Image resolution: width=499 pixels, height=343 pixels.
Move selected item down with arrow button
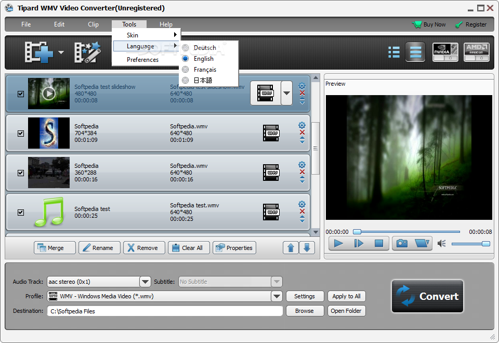point(307,247)
